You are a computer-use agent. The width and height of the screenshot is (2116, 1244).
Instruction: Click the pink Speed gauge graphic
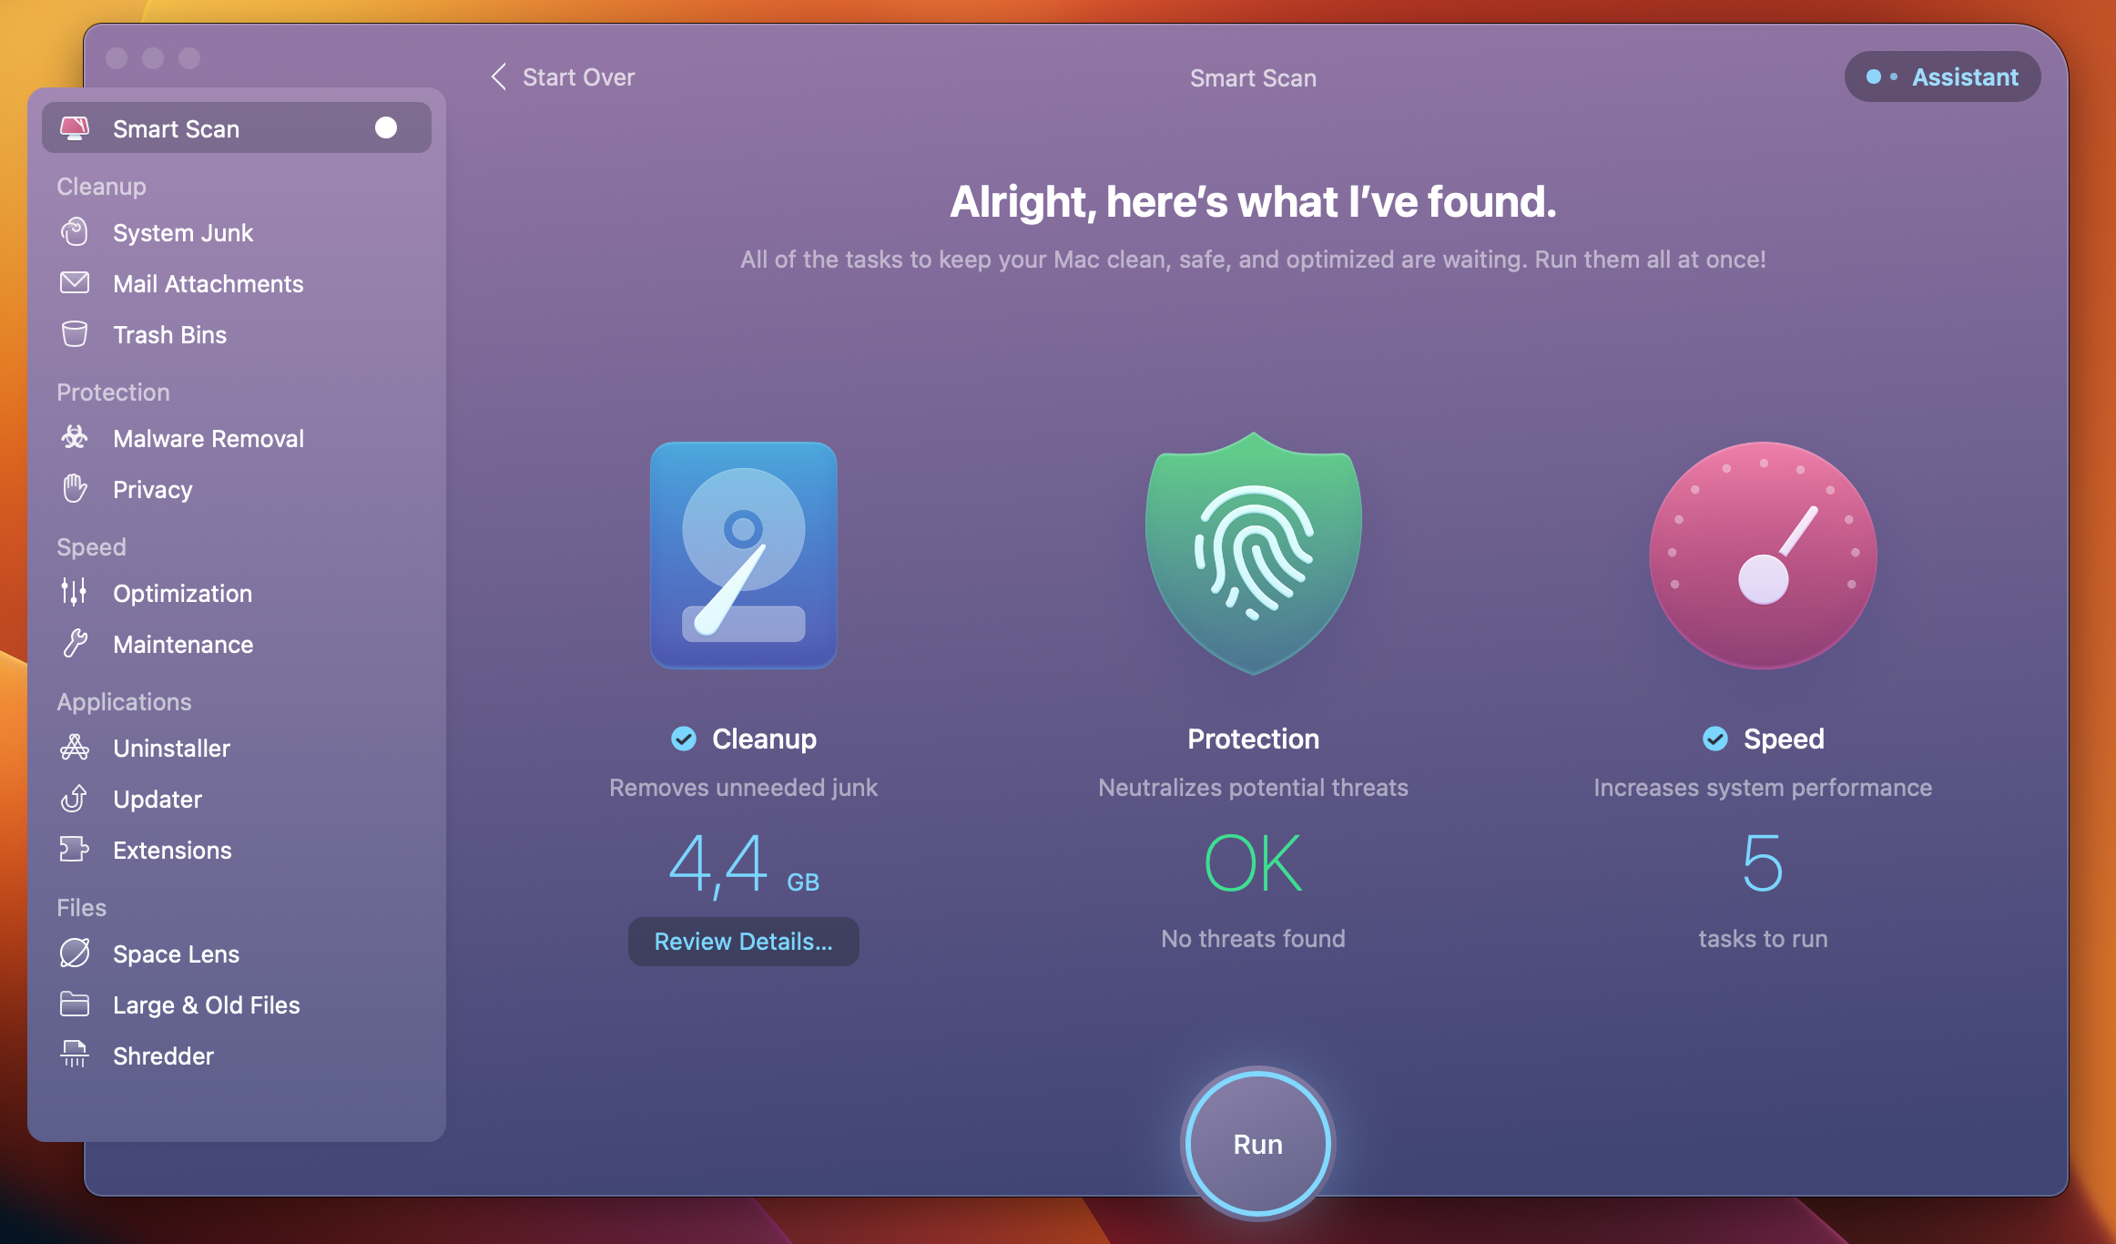click(x=1763, y=556)
